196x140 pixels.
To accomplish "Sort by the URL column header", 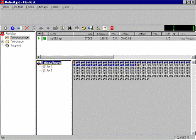I will (187, 34).
